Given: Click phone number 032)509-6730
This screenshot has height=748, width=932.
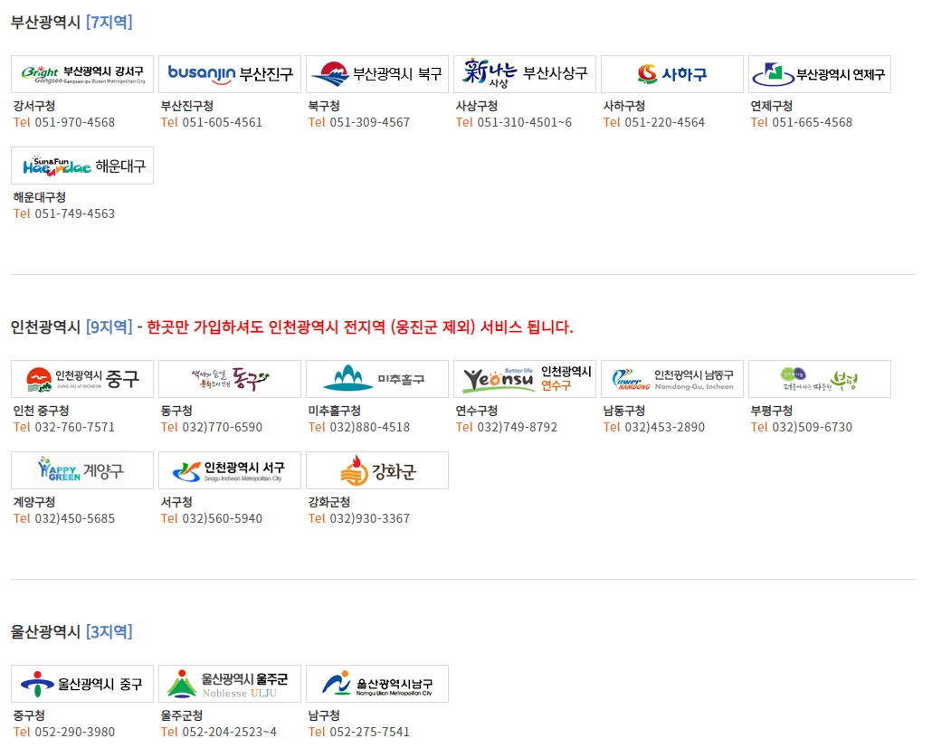Looking at the screenshot, I should 812,427.
